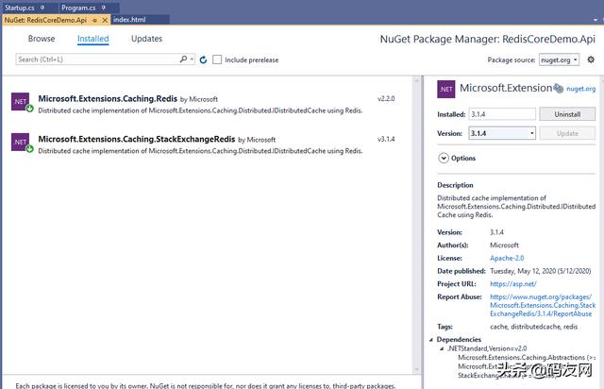Image resolution: width=604 pixels, height=389 pixels.
Task: Open the Apache-2.0 license link
Action: click(507, 258)
